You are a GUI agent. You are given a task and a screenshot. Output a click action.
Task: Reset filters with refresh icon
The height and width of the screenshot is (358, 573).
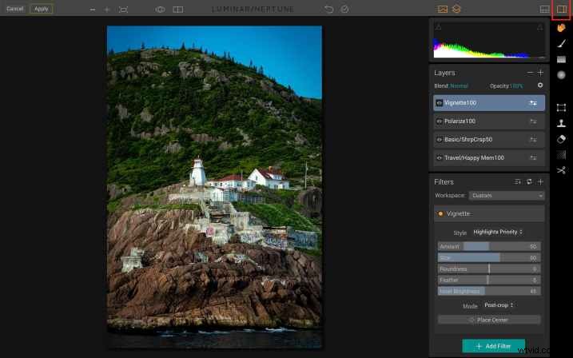coord(529,181)
